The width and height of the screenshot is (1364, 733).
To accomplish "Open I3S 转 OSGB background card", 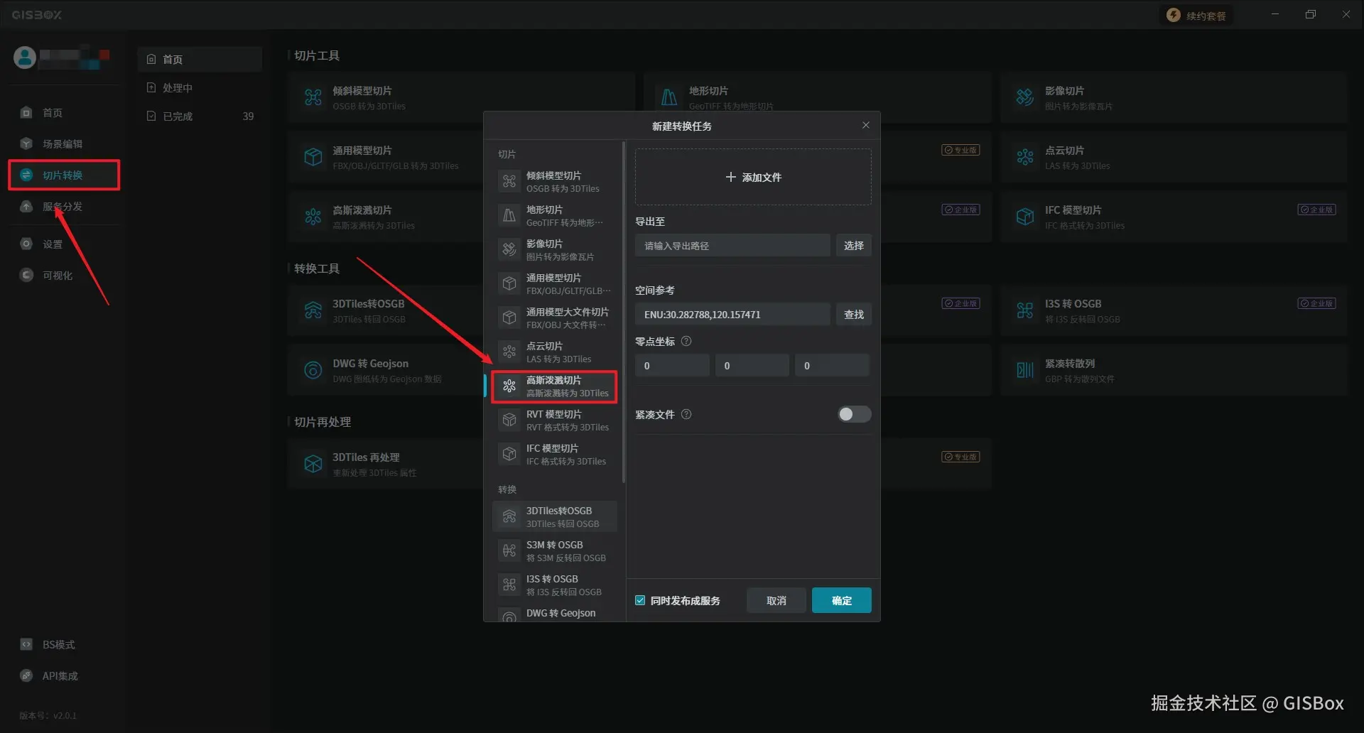I will tap(1174, 310).
